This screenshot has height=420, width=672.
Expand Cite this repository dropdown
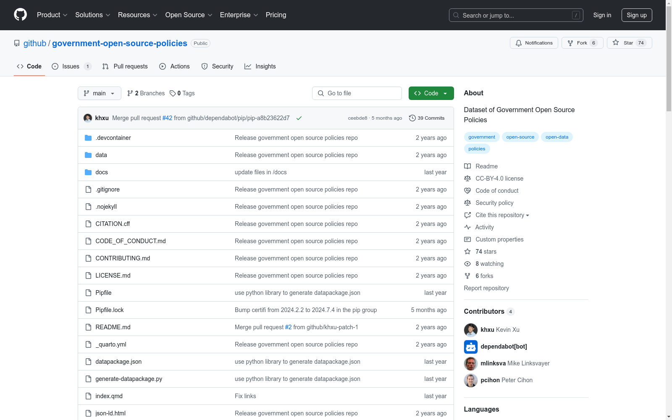coord(502,215)
